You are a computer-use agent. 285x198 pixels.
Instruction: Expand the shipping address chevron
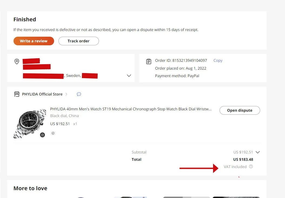129,76
